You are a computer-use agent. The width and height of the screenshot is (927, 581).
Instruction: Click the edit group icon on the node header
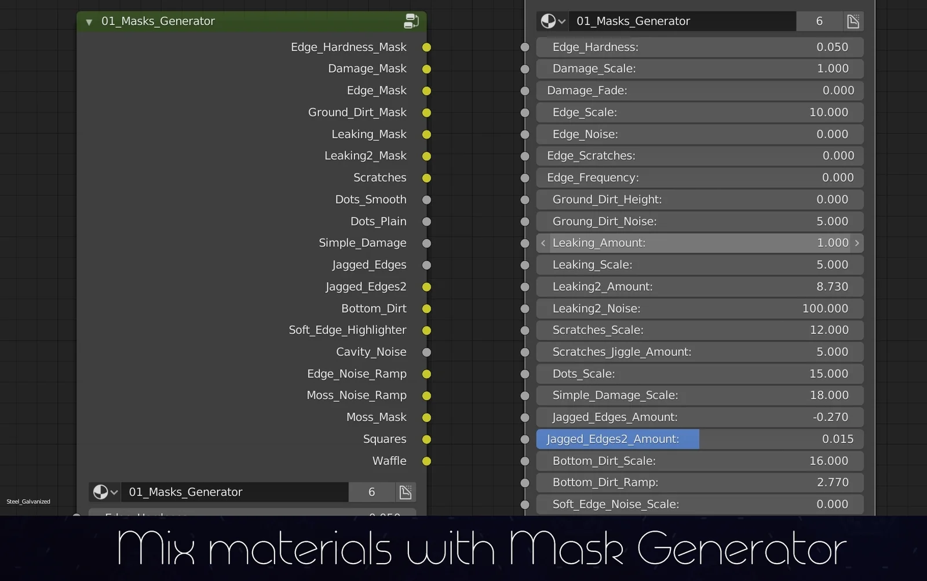(x=411, y=21)
